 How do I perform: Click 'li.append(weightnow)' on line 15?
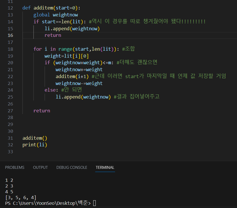pos(72,29)
